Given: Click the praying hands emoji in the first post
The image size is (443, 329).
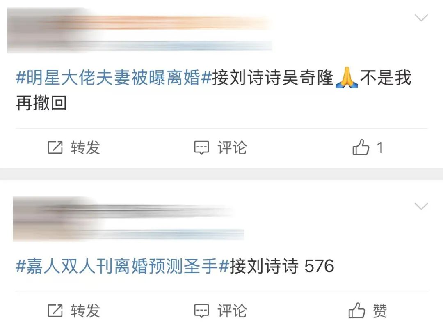Looking at the screenshot, I should pyautogui.click(x=347, y=78).
